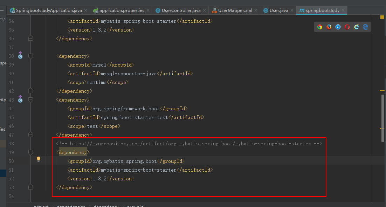The width and height of the screenshot is (386, 207).
Task: Click spring-boot-starter-test artifactId text
Action: point(135,117)
